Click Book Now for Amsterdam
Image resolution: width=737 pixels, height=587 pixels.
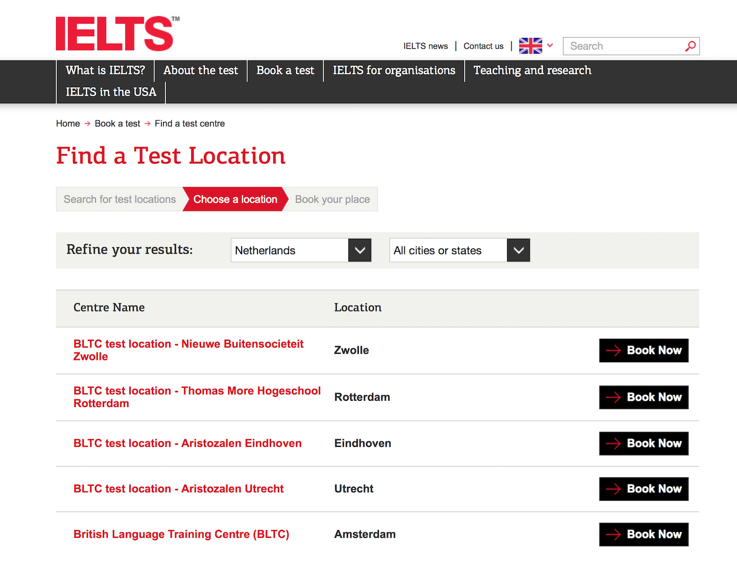[x=644, y=534]
